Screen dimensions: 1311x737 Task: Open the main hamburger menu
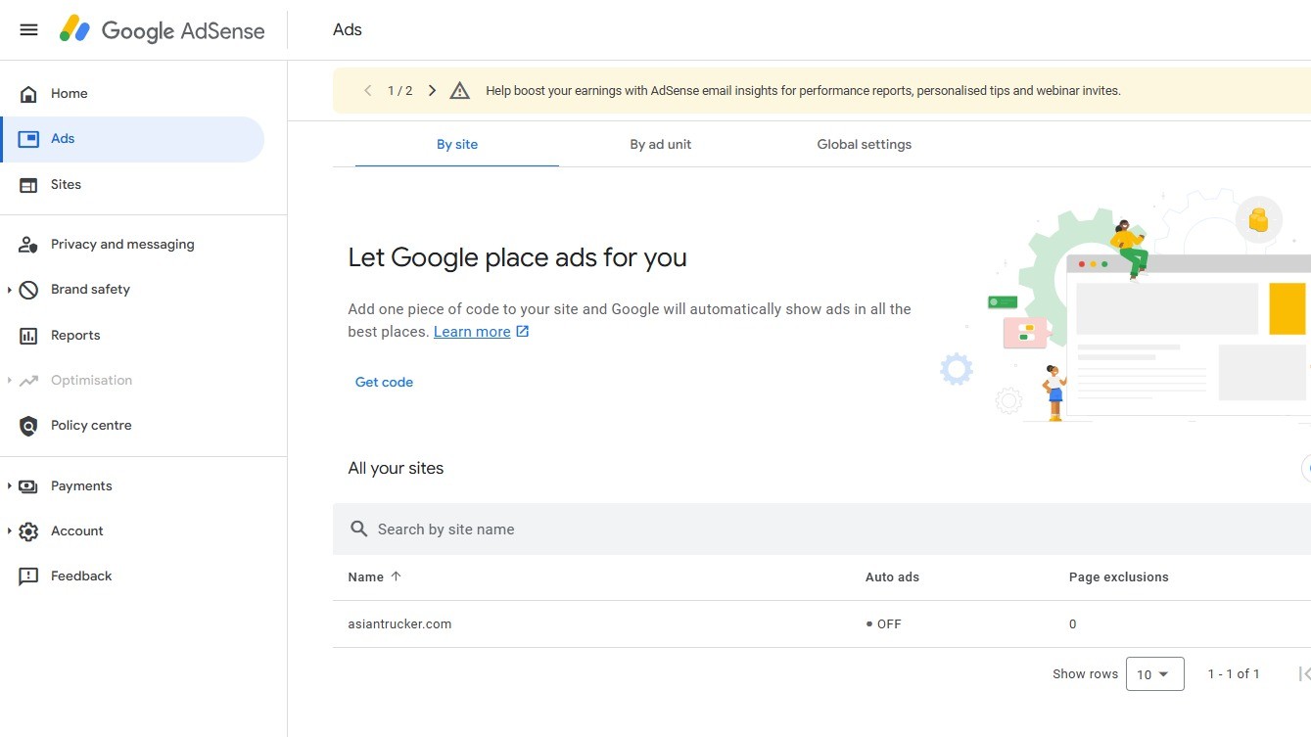coord(28,29)
